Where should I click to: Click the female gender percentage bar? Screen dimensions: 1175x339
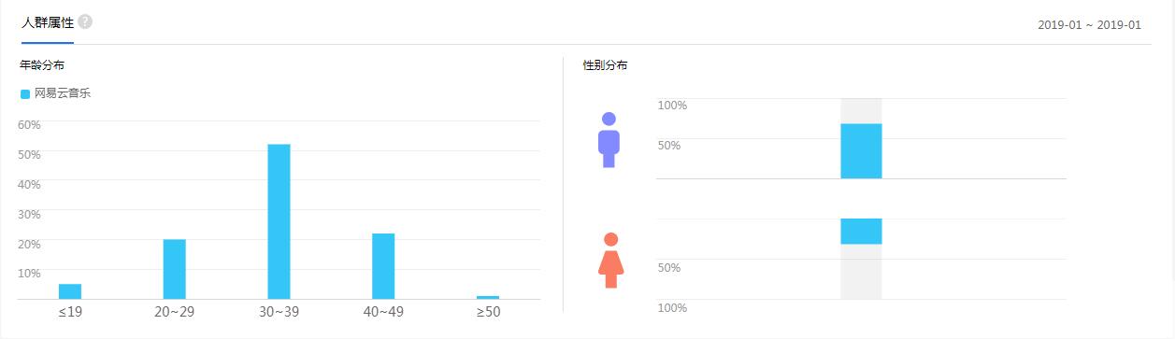pyautogui.click(x=861, y=232)
